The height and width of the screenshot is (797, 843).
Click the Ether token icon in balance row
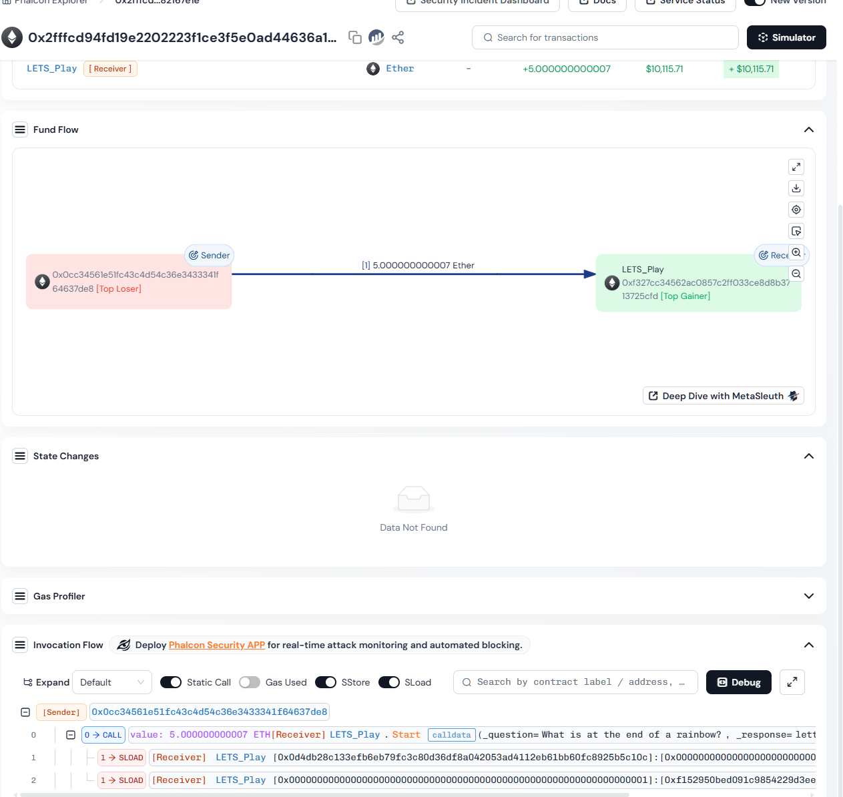(373, 69)
